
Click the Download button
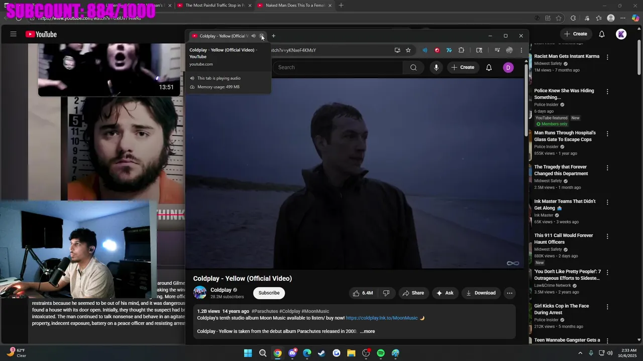(x=481, y=293)
